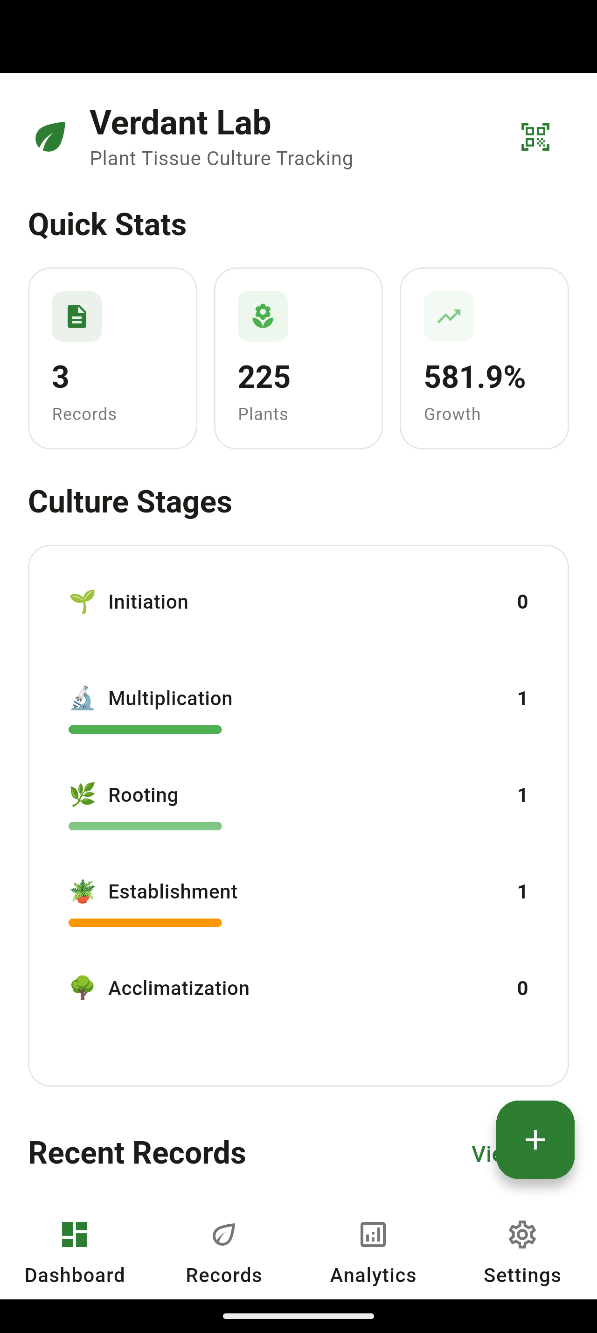Image resolution: width=597 pixels, height=1333 pixels.
Task: Switch to the Analytics tab
Action: 373,1252
